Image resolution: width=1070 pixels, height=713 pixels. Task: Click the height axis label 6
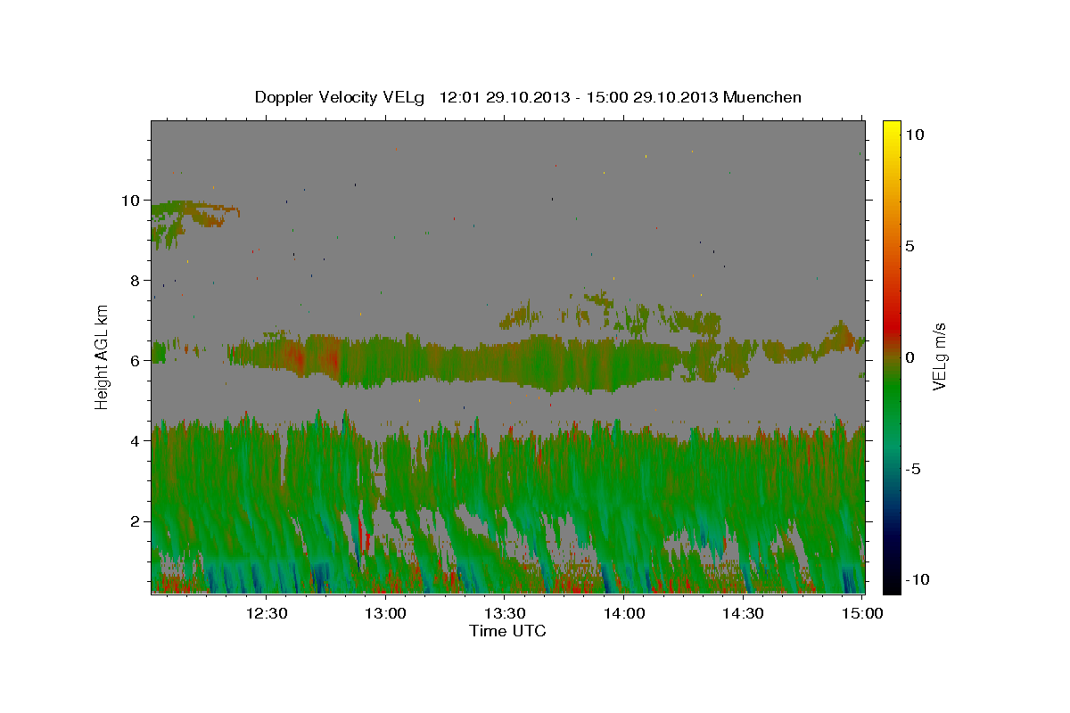point(136,361)
